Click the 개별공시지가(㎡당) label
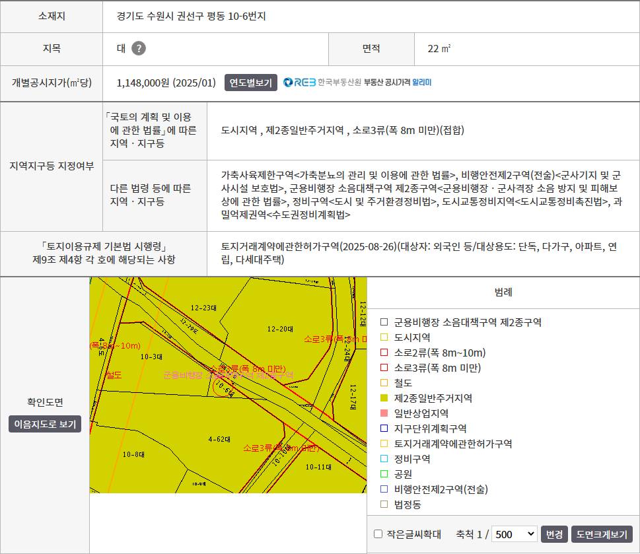 (52, 83)
